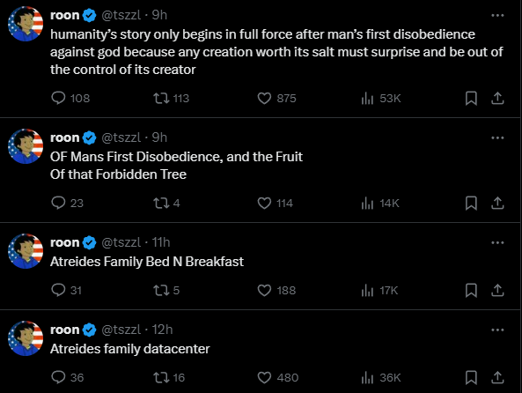Bookmark the humanity's story tweet
Viewport: 522px width, 393px height.
point(471,98)
